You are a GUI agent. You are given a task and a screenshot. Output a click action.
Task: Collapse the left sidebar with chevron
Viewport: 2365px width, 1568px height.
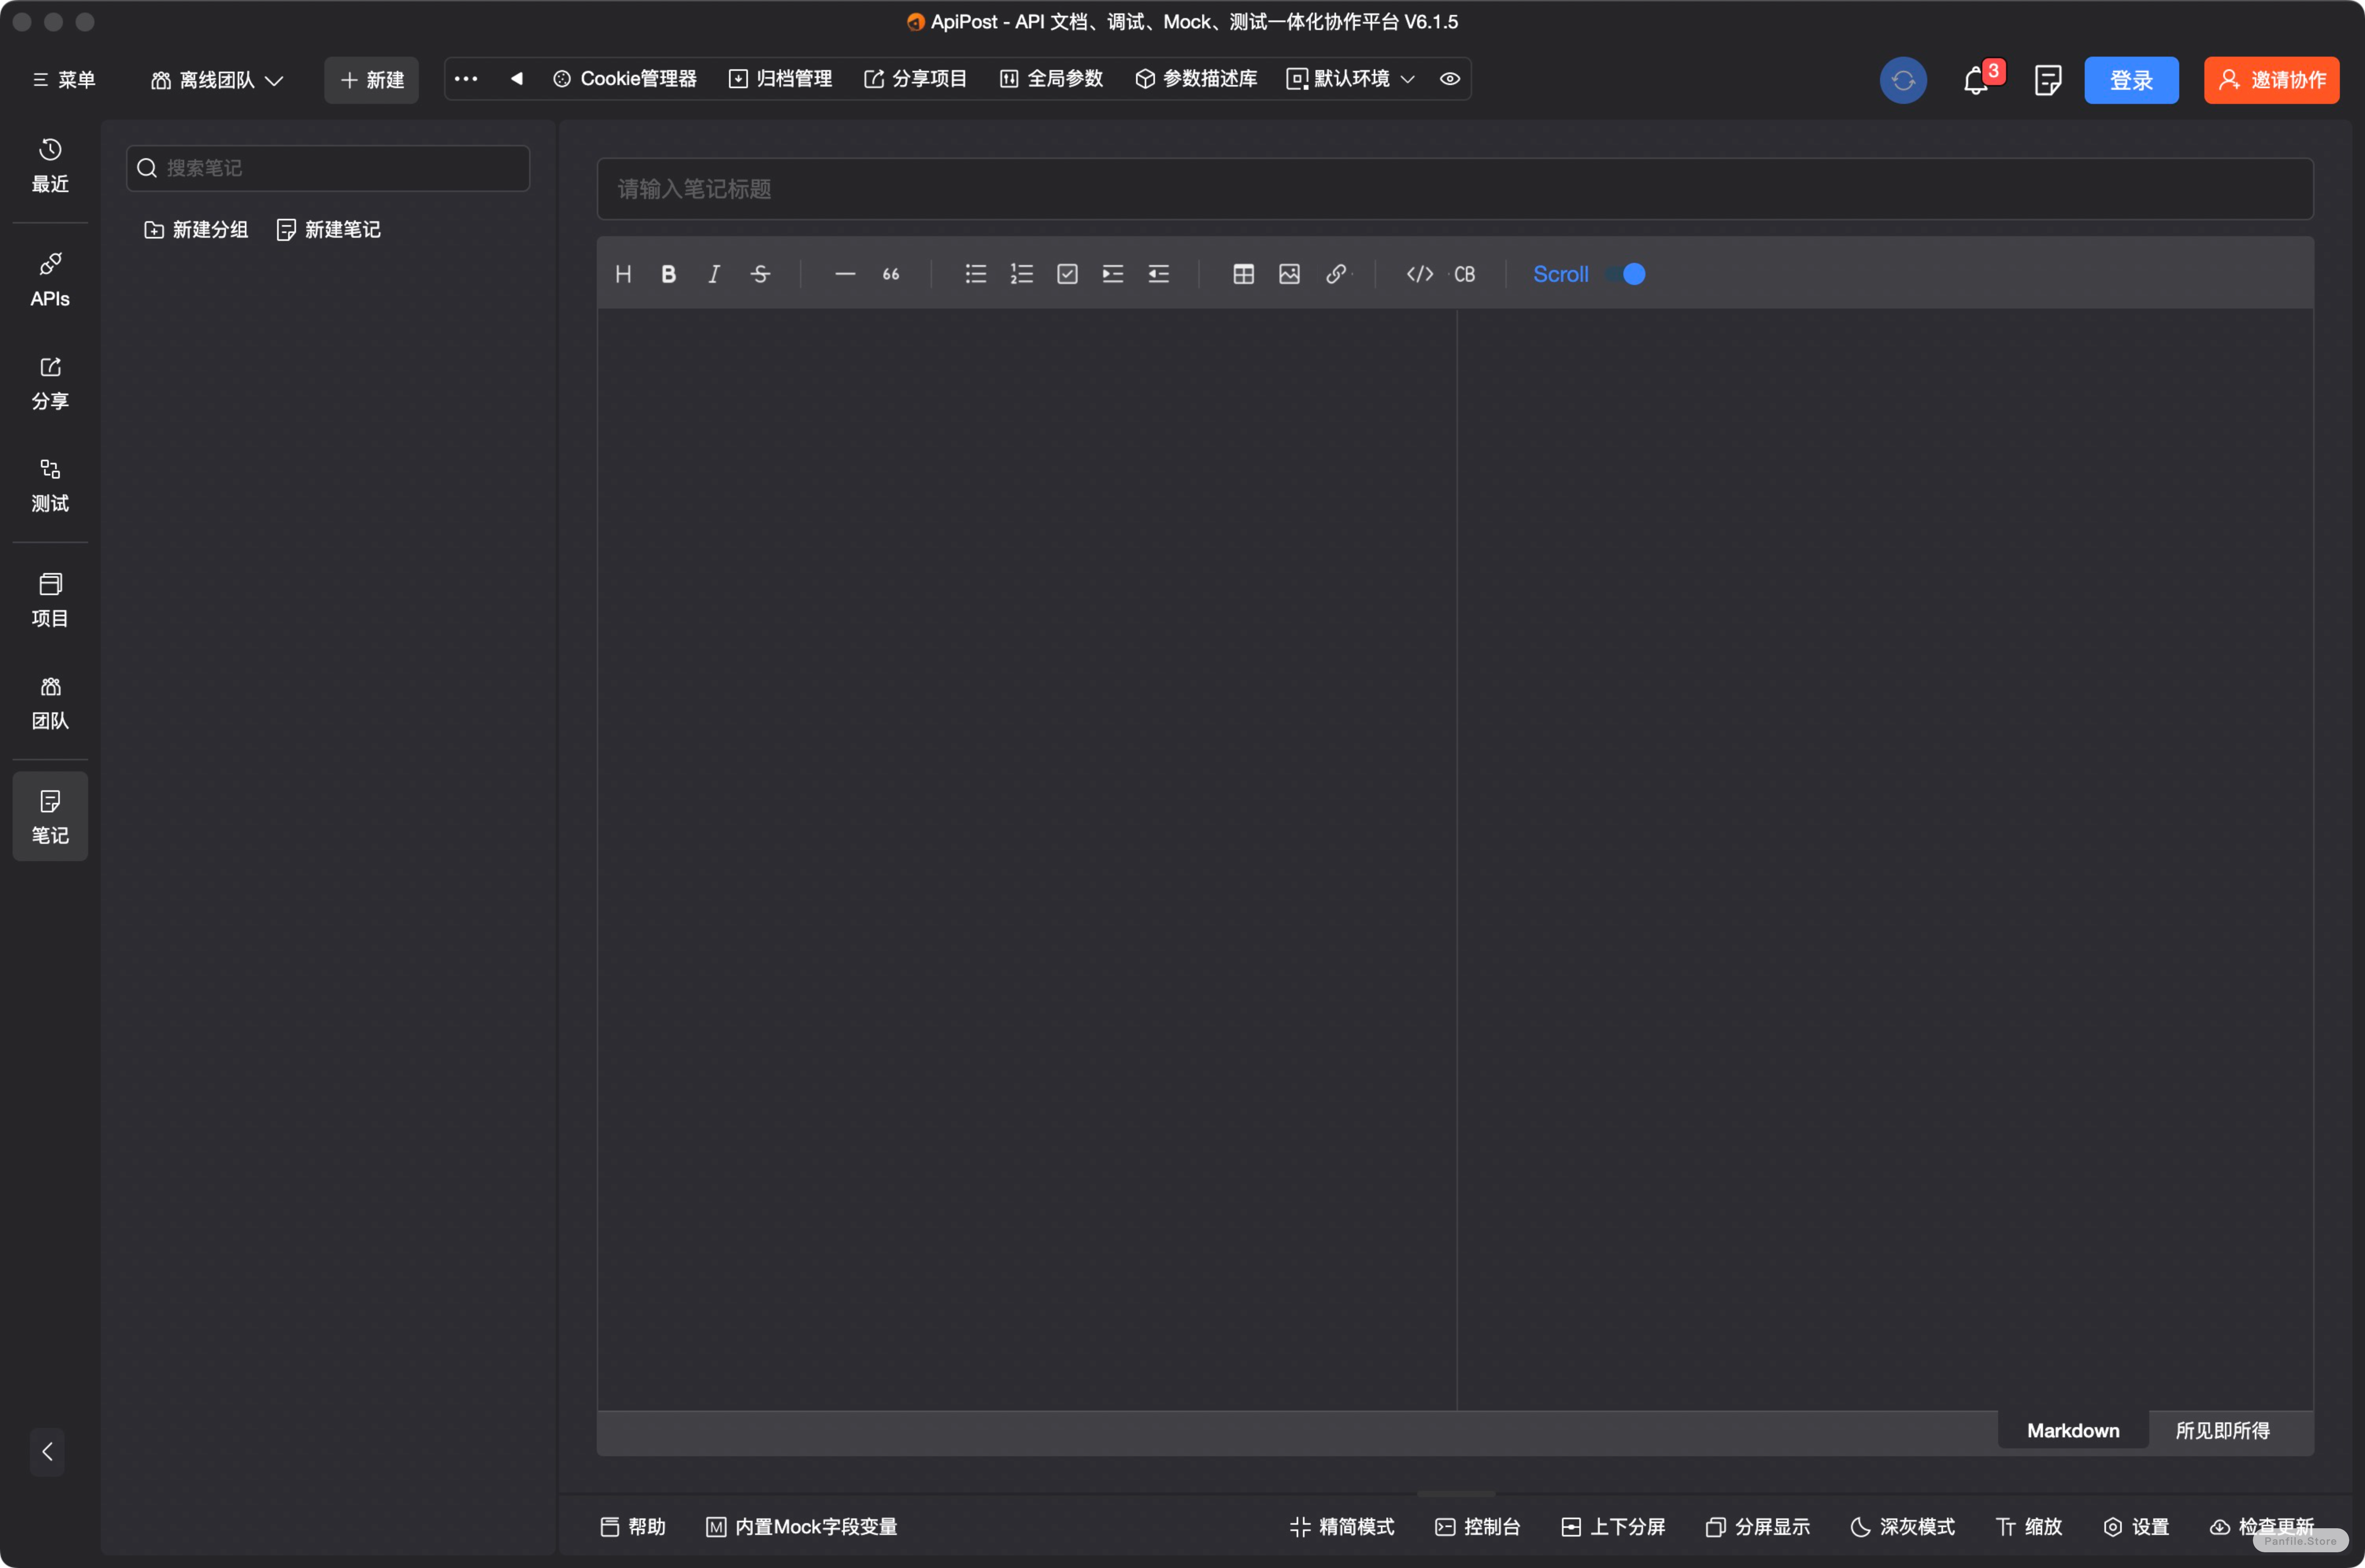coord(47,1452)
